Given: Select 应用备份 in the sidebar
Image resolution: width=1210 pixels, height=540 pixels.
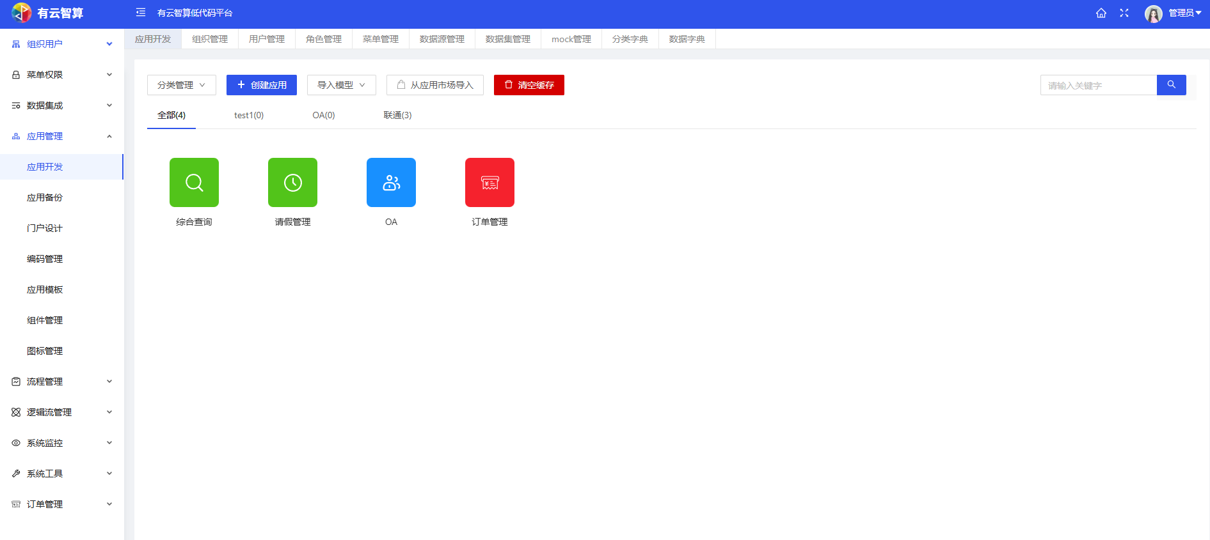Looking at the screenshot, I should coord(45,197).
